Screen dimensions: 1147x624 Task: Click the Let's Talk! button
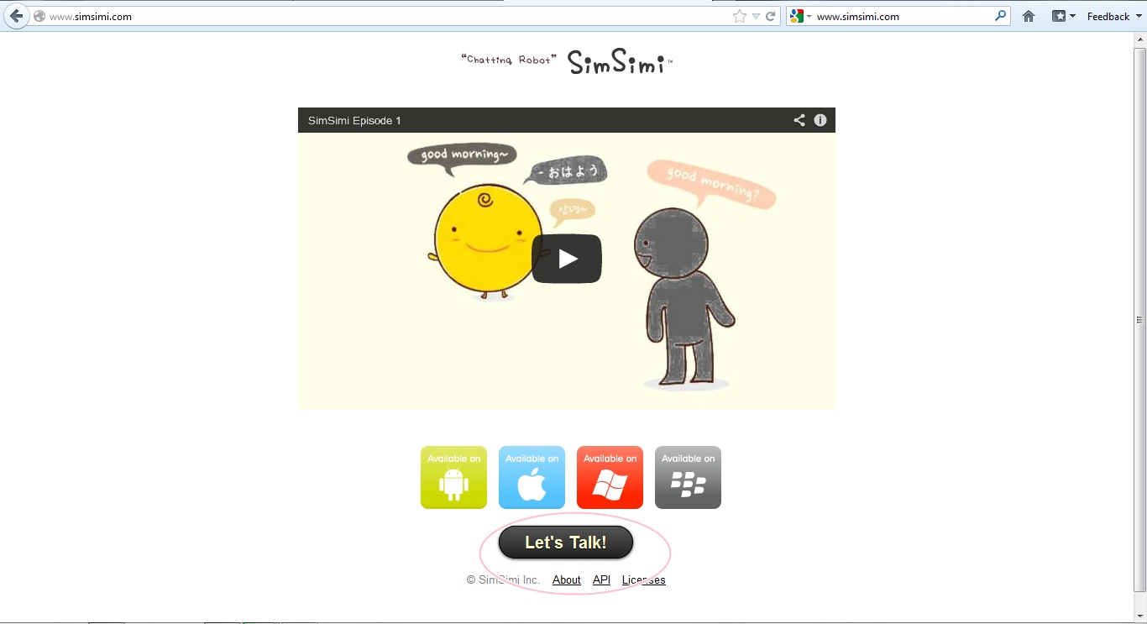[x=566, y=543]
